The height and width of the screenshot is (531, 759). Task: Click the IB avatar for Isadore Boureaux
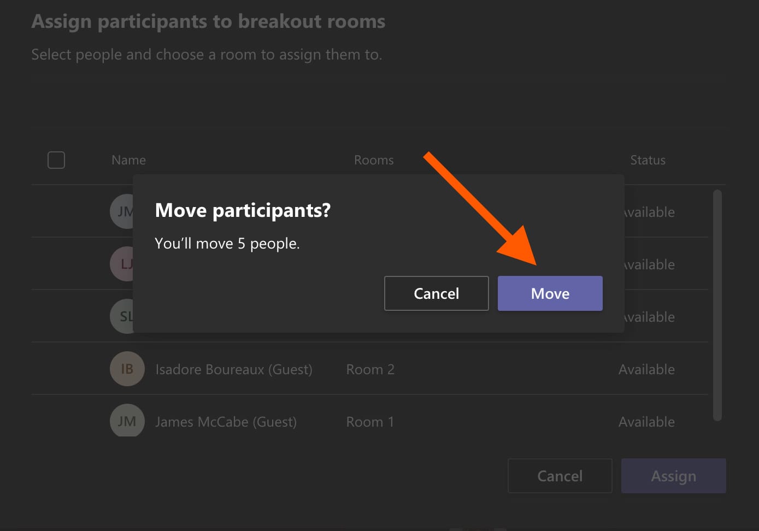pos(127,369)
